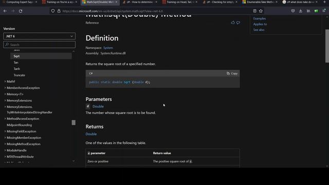Toggle reader view icon in address bar

click(x=255, y=11)
